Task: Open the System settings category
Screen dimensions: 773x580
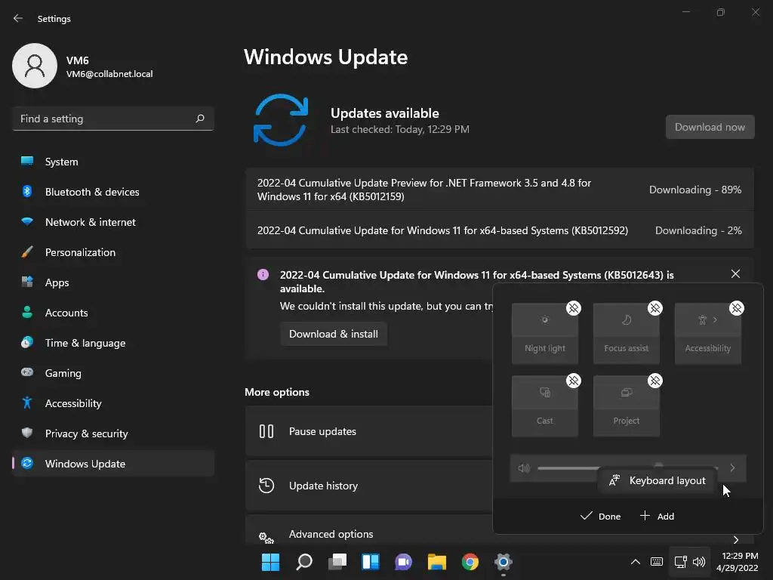Action: click(113, 162)
